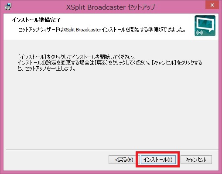This screenshot has height=174, width=222.
Task: Cancel setup with the キャンセル button
Action: (x=196, y=160)
